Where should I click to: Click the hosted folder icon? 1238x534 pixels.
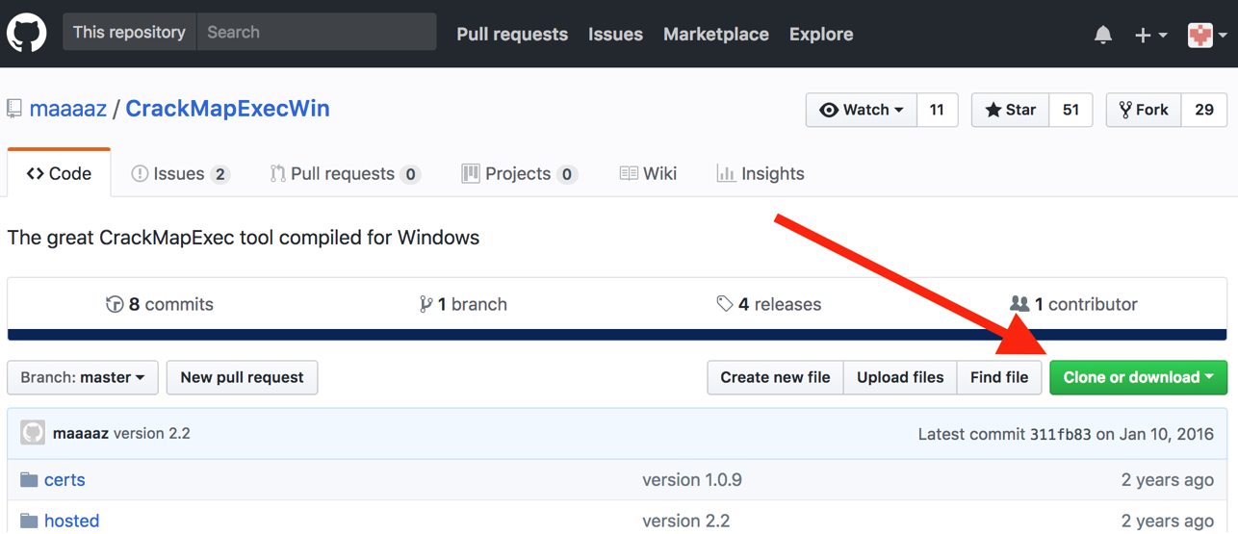pyautogui.click(x=29, y=521)
